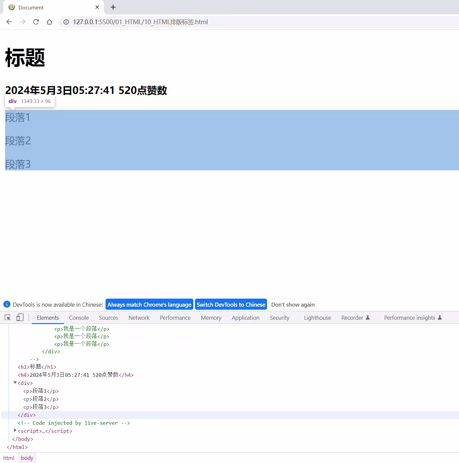Switch to the Console tab
The height and width of the screenshot is (463, 459).
pyautogui.click(x=79, y=318)
